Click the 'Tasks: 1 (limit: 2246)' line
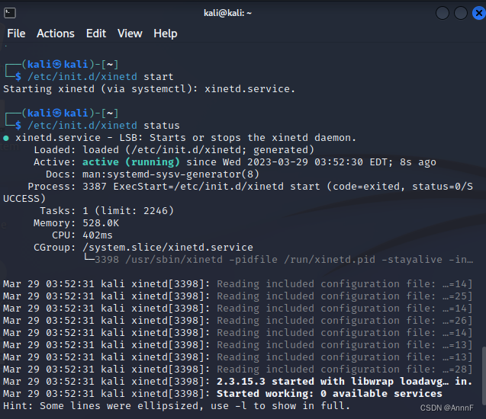Screen dimensions: 486x419 [107, 211]
